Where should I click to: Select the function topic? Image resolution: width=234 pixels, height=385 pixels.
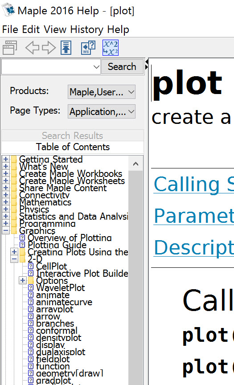click(53, 366)
